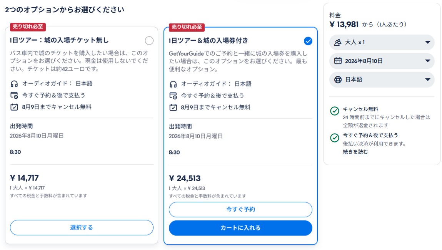Click the blue カートに入れる button

(240, 228)
